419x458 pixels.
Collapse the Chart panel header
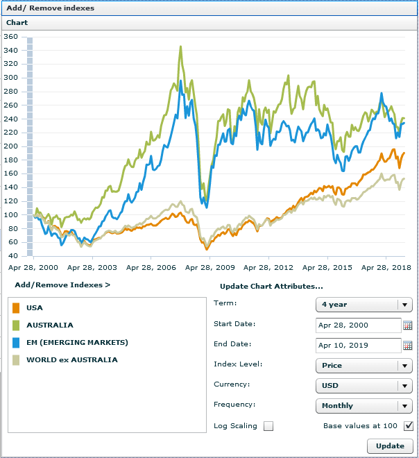(x=209, y=23)
